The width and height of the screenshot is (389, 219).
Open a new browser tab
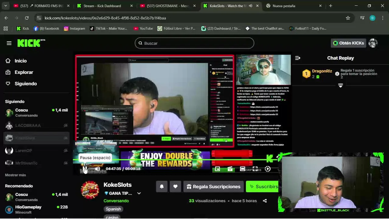331,6
